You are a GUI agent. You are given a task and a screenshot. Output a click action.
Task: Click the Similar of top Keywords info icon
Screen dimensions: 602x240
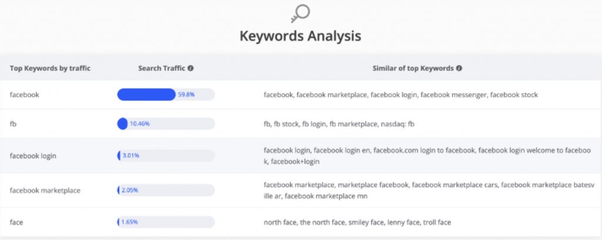point(459,68)
